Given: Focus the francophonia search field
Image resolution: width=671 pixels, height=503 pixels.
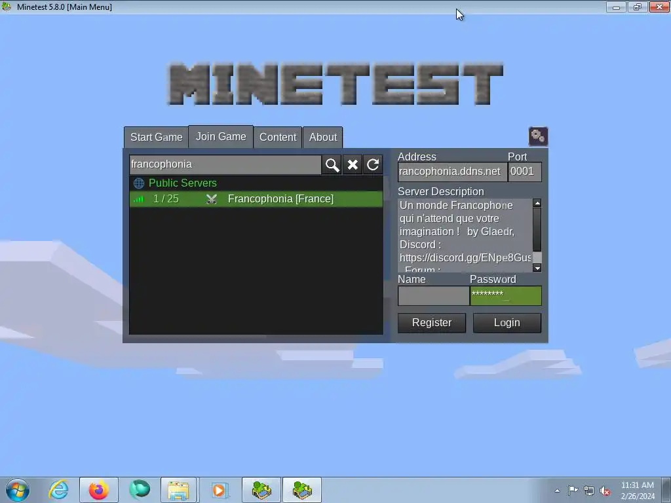Looking at the screenshot, I should tap(225, 164).
